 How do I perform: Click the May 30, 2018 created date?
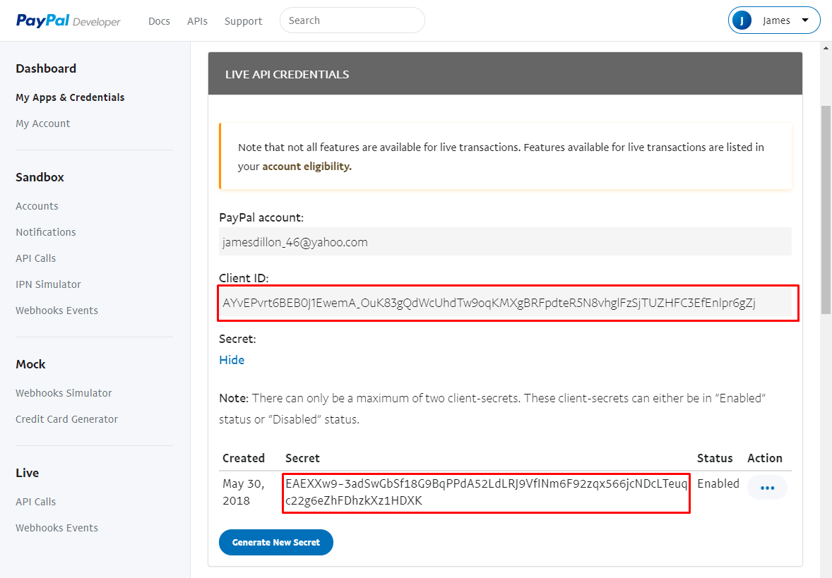coord(244,492)
